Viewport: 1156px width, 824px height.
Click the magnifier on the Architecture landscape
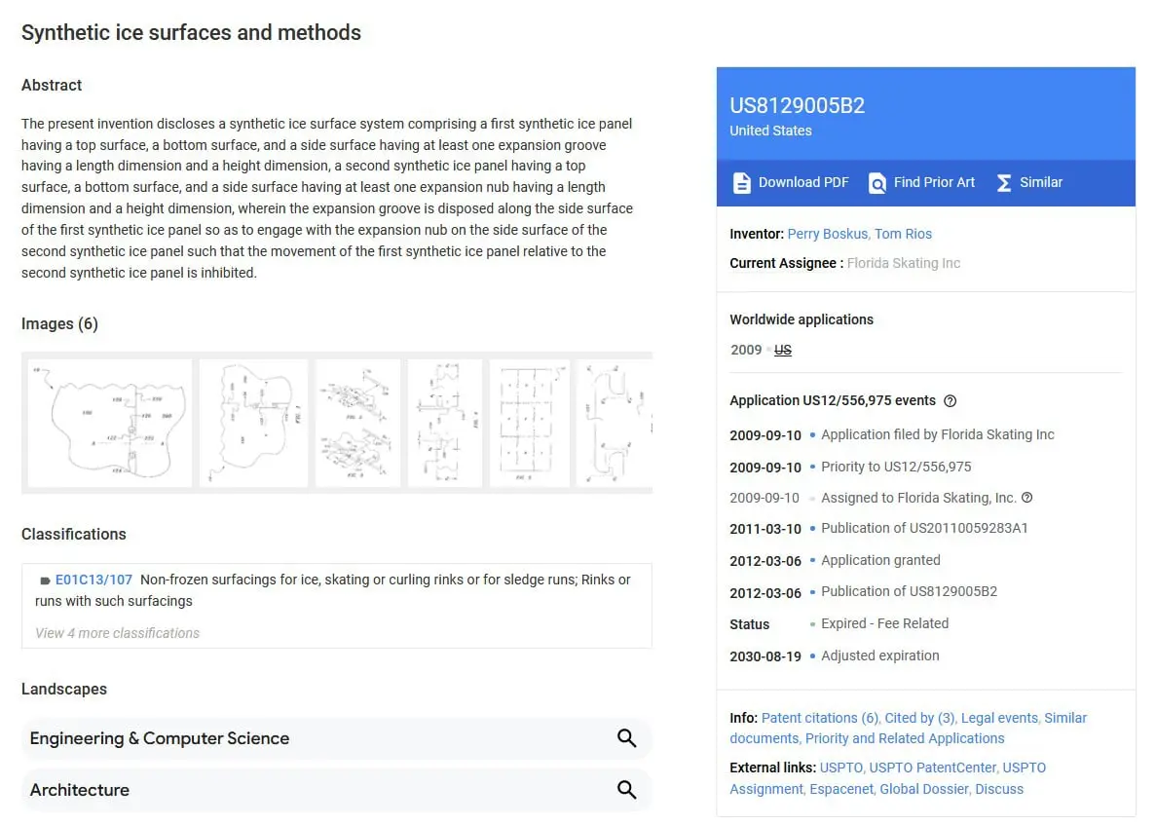click(626, 790)
